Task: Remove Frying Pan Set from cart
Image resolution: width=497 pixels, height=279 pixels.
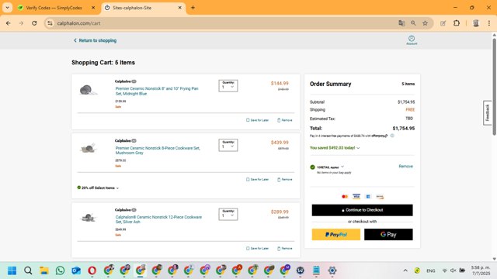Action: pos(285,120)
